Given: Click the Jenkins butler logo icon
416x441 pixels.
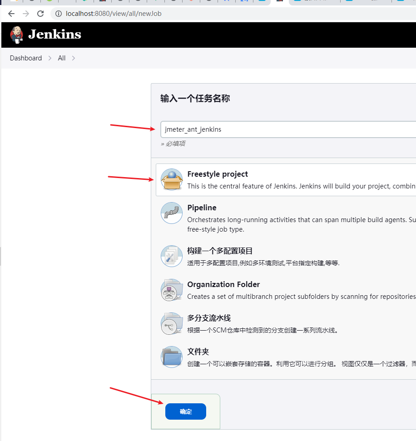Looking at the screenshot, I should pyautogui.click(x=16, y=35).
